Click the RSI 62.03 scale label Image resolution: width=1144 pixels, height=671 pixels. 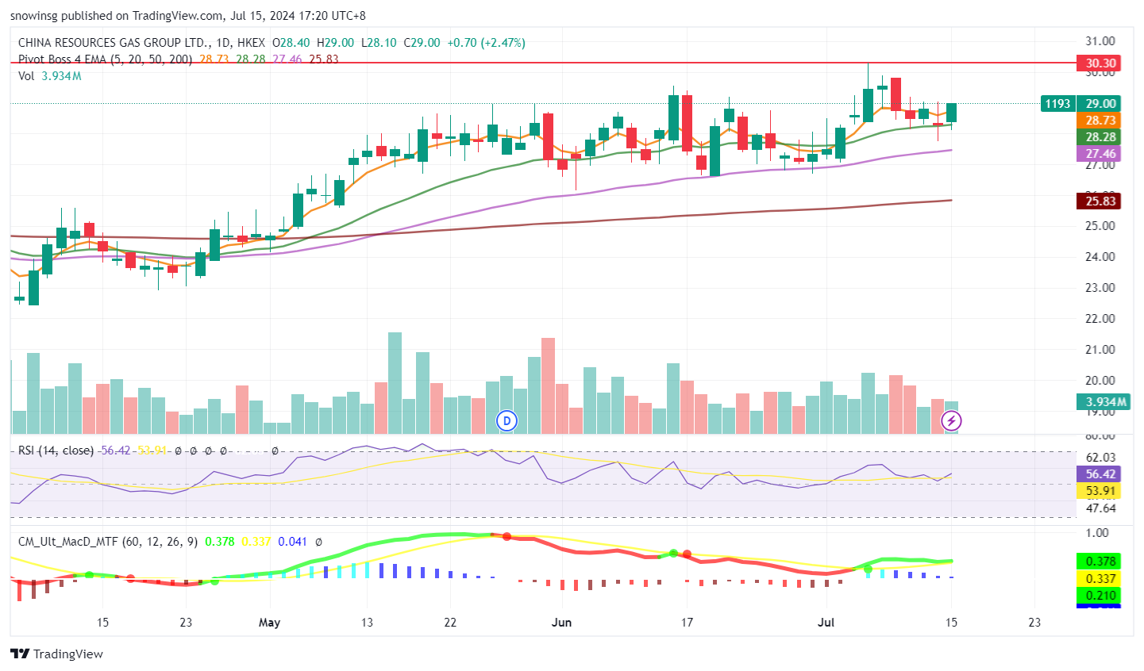coord(1100,458)
